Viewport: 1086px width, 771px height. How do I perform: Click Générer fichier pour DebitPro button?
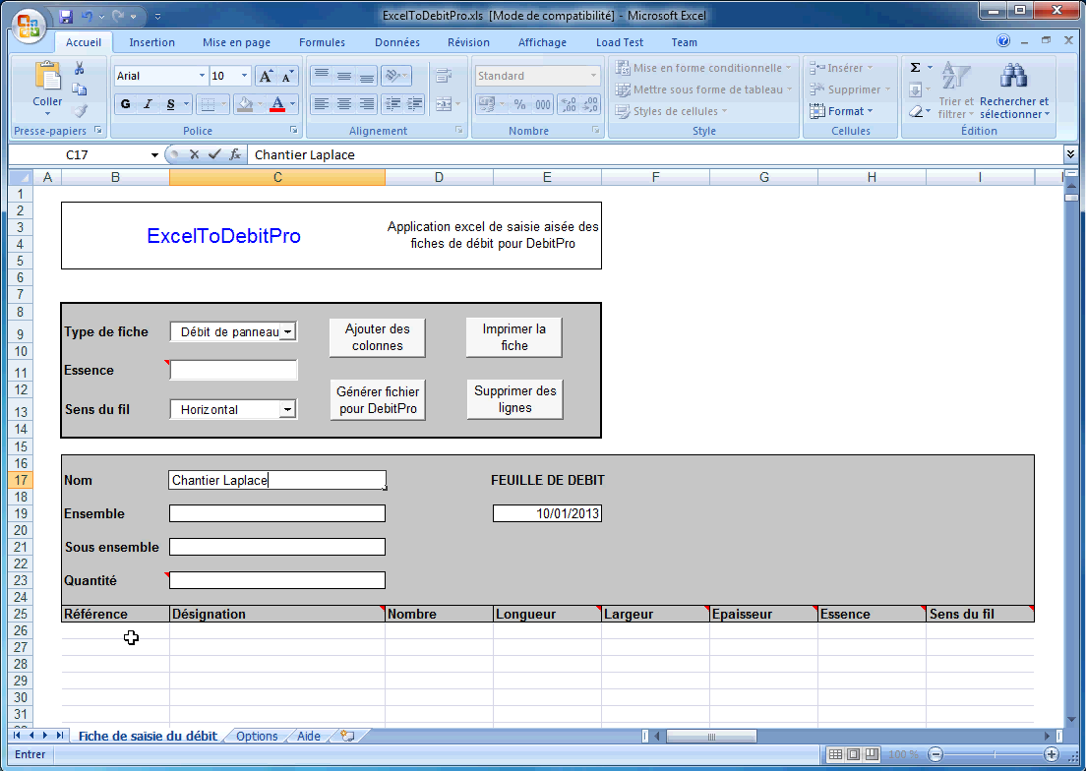378,400
